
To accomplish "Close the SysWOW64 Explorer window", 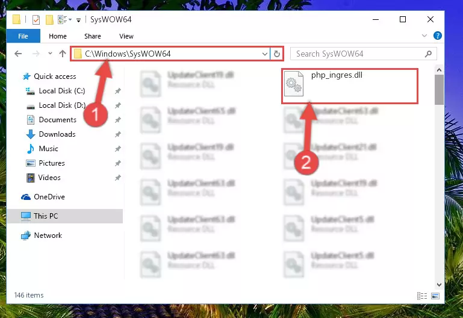I will tap(430, 19).
